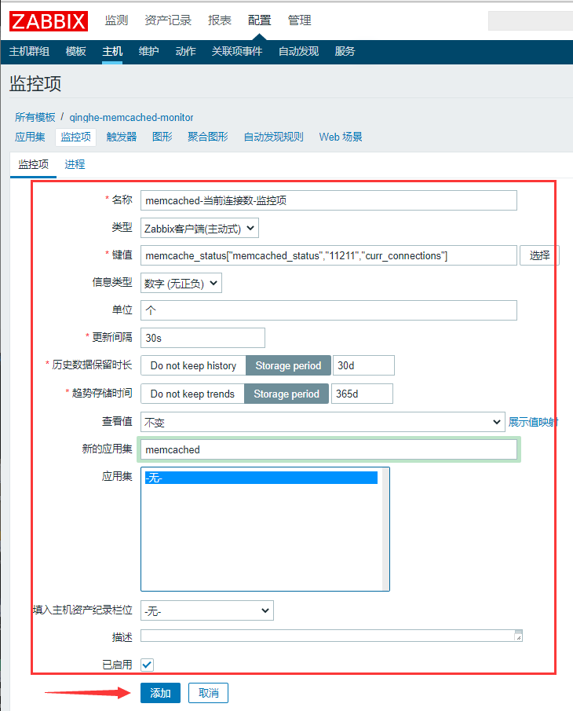This screenshot has width=573, height=711.
Task: Open the 所有模板 breadcrumb link
Action: tap(35, 117)
